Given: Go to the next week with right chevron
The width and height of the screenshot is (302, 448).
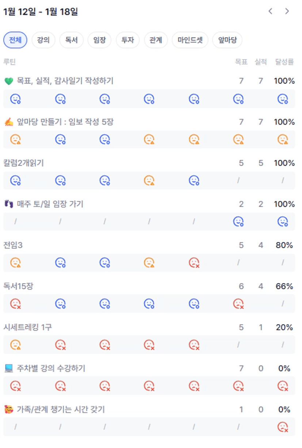Looking at the screenshot, I should [287, 11].
